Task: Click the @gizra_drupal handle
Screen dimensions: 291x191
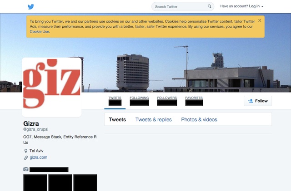Action: (x=36, y=129)
